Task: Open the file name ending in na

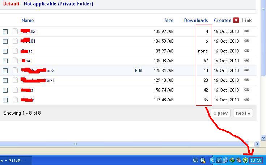Action: [x=26, y=60]
